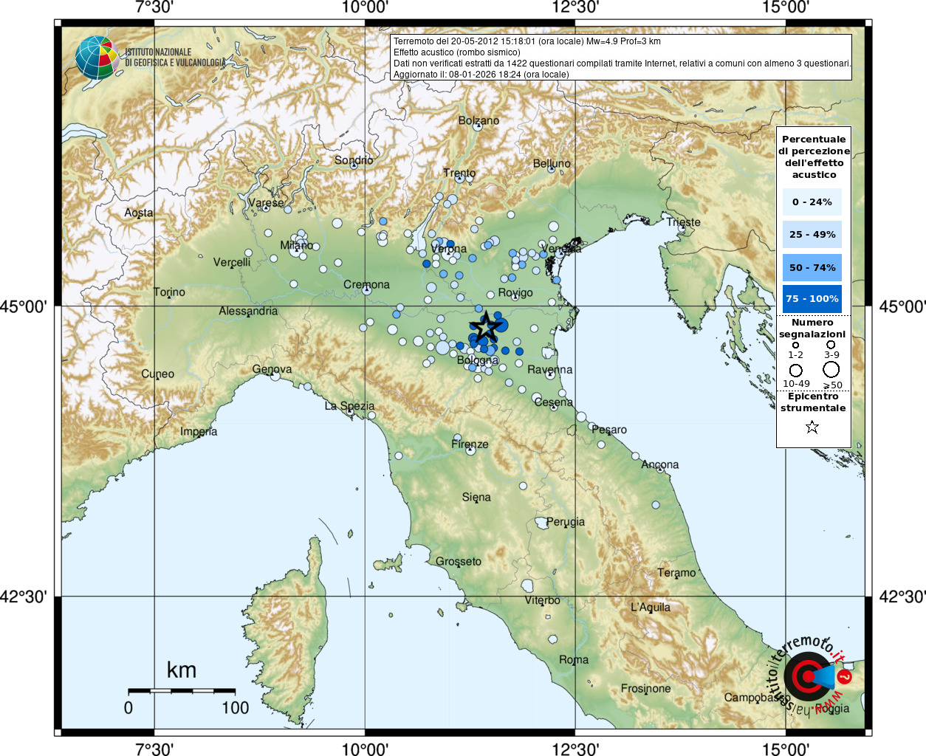Click the Frosinone city label

click(x=645, y=688)
